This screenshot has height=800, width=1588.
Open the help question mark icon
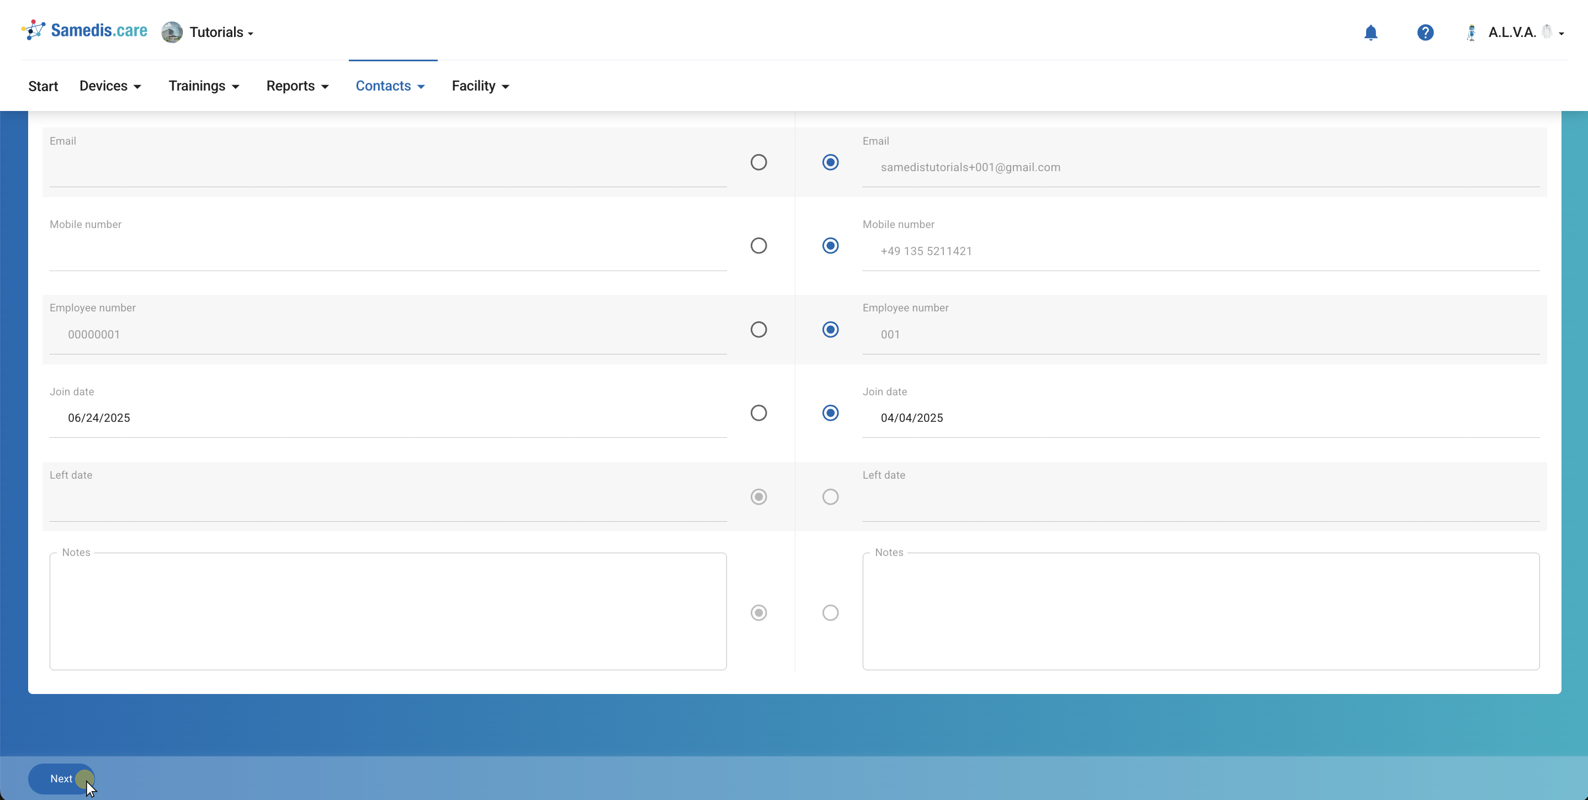[1425, 33]
